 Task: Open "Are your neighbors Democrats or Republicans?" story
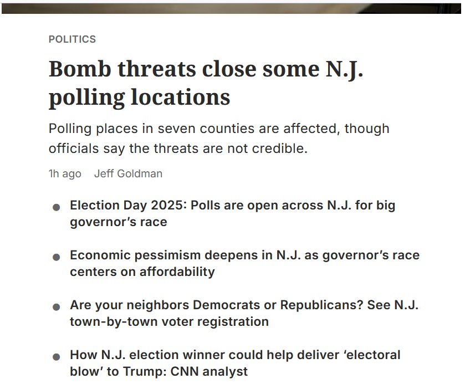239,305
